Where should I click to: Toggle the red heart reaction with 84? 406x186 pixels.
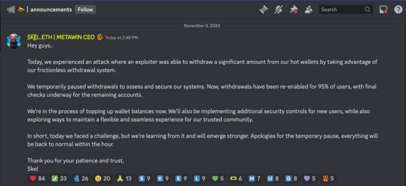click(37, 178)
